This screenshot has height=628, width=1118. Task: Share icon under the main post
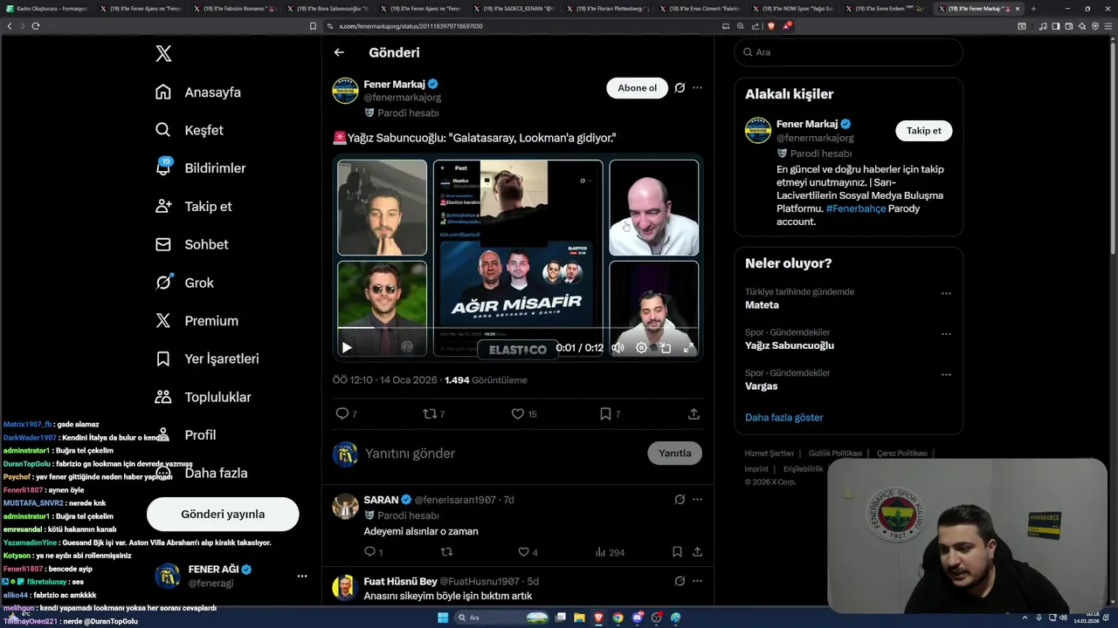point(694,414)
